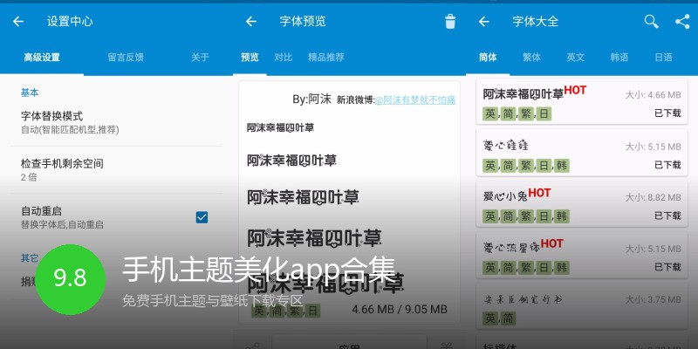Switch to the 英文 font tab

575,58
